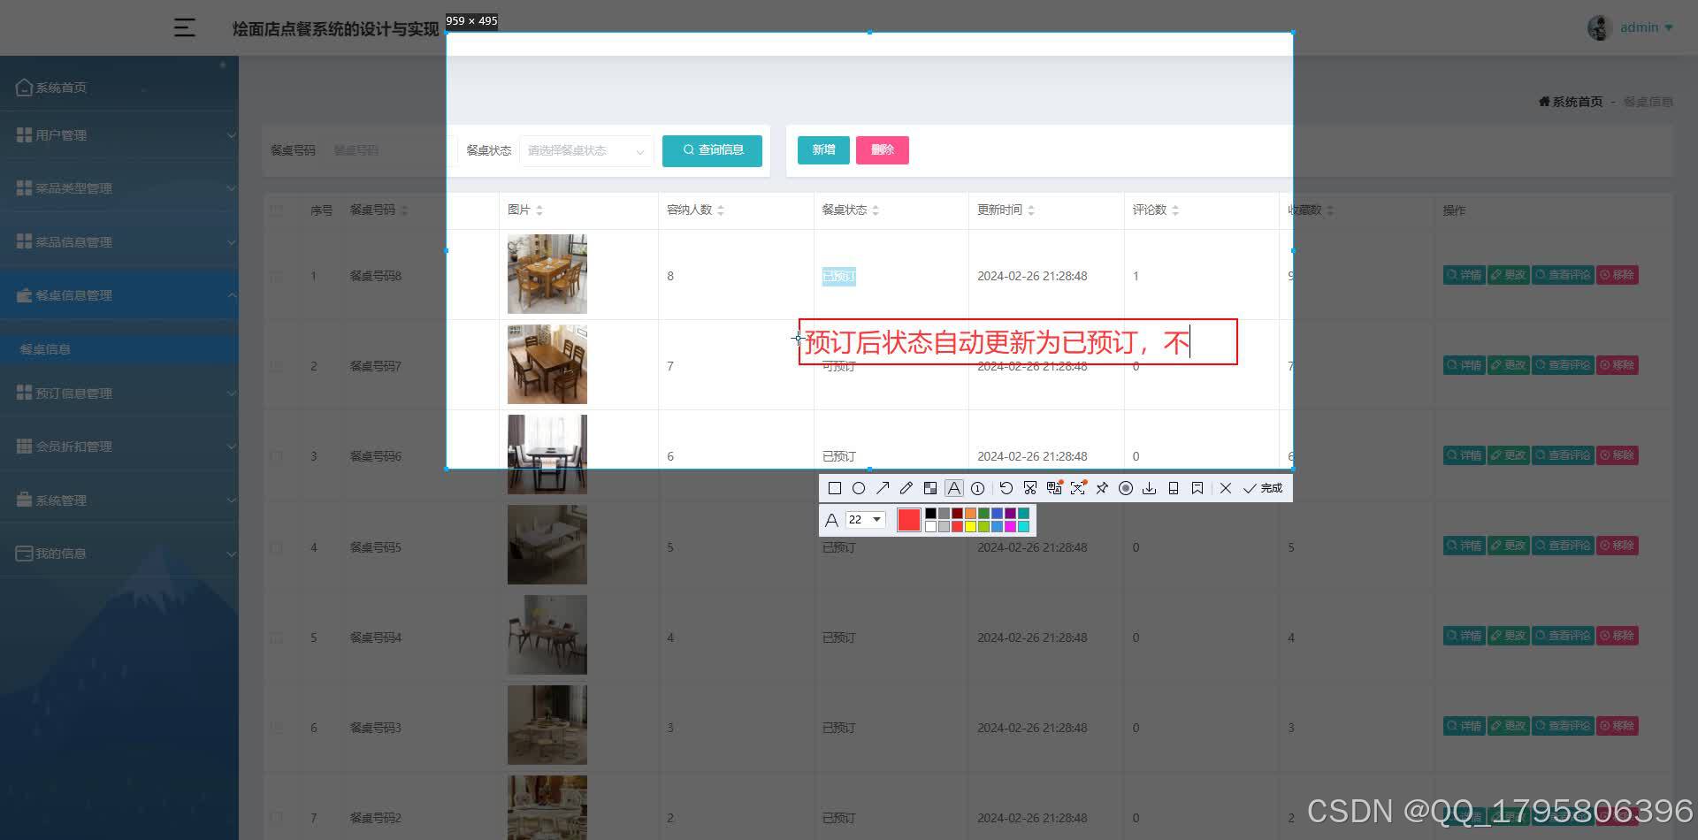
Task: Save the screenshot with the download icon
Action: [x=1149, y=488]
